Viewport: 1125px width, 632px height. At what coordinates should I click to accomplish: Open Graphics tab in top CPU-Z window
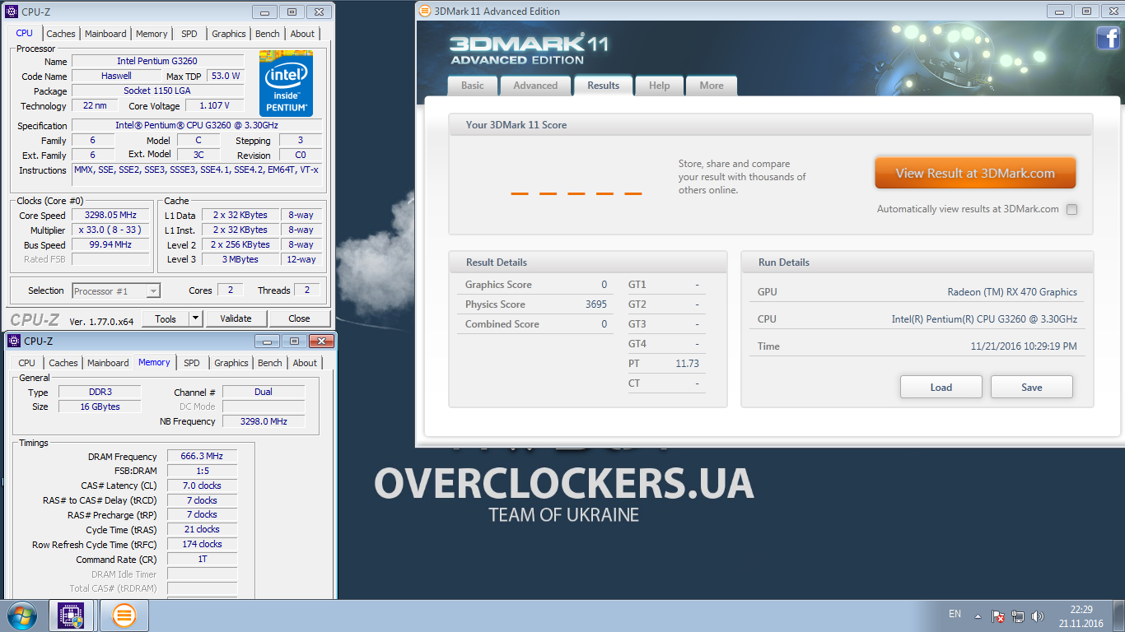229,34
